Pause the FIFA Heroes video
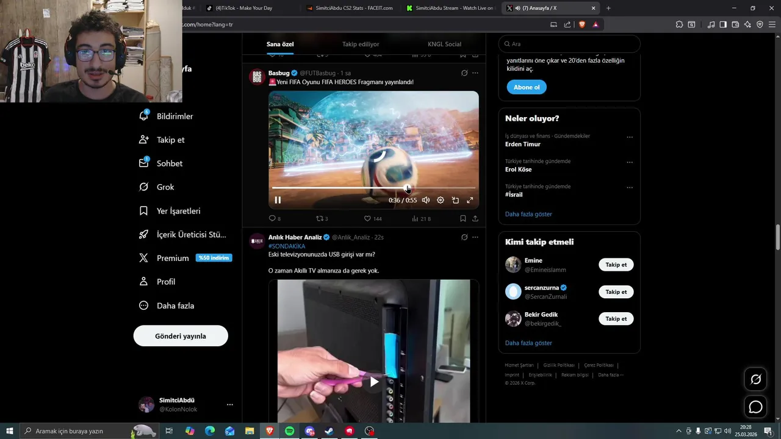This screenshot has width=781, height=439. [x=278, y=200]
